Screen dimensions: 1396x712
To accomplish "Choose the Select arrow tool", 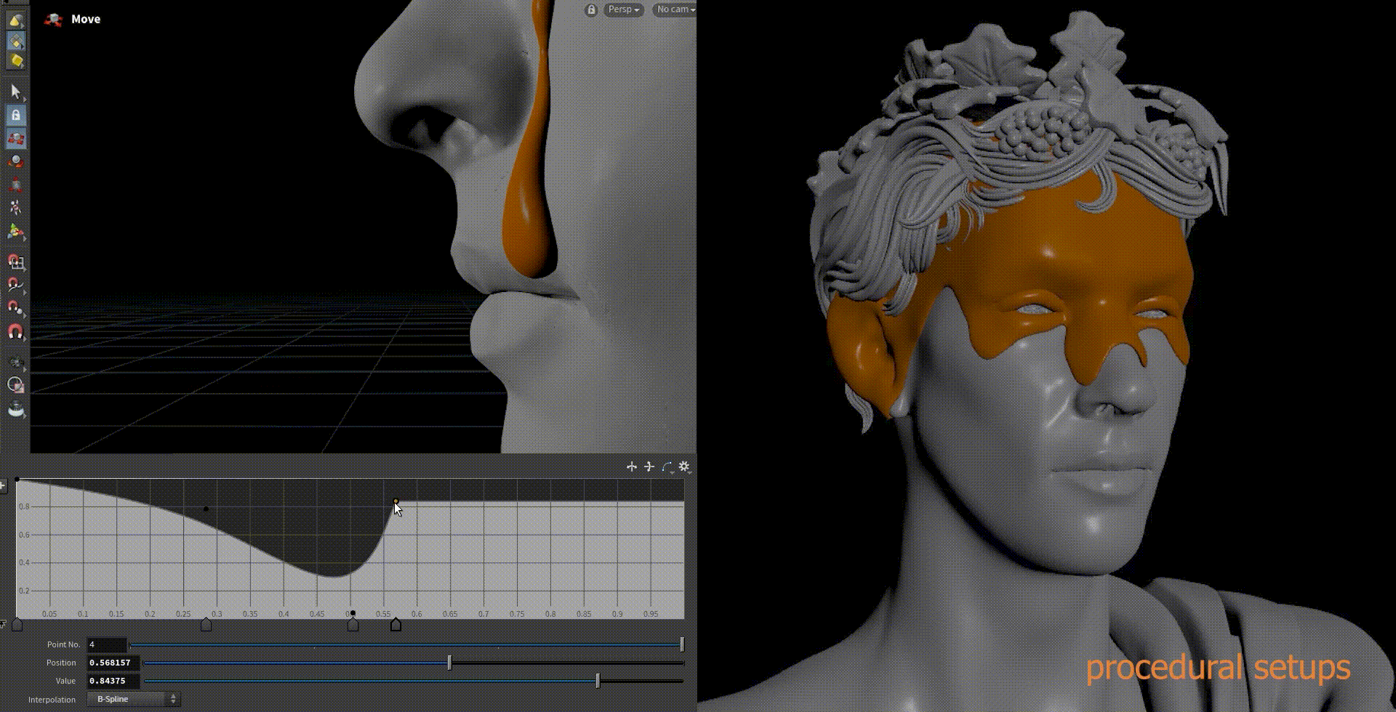I will [x=15, y=92].
